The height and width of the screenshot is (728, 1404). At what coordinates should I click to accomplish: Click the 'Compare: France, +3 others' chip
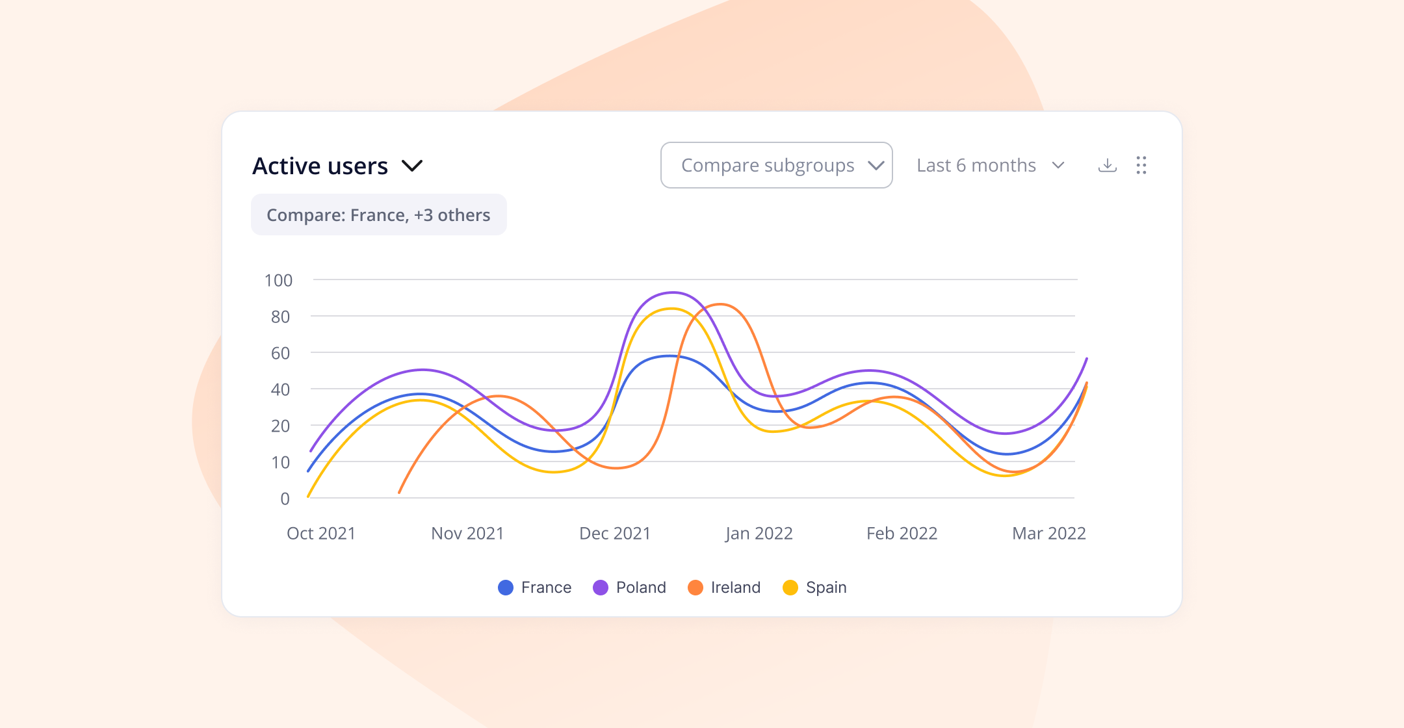(379, 214)
